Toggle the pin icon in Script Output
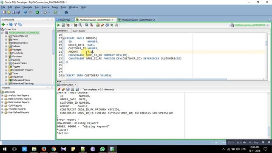The height and width of the screenshot is (153, 272). click(x=59, y=89)
